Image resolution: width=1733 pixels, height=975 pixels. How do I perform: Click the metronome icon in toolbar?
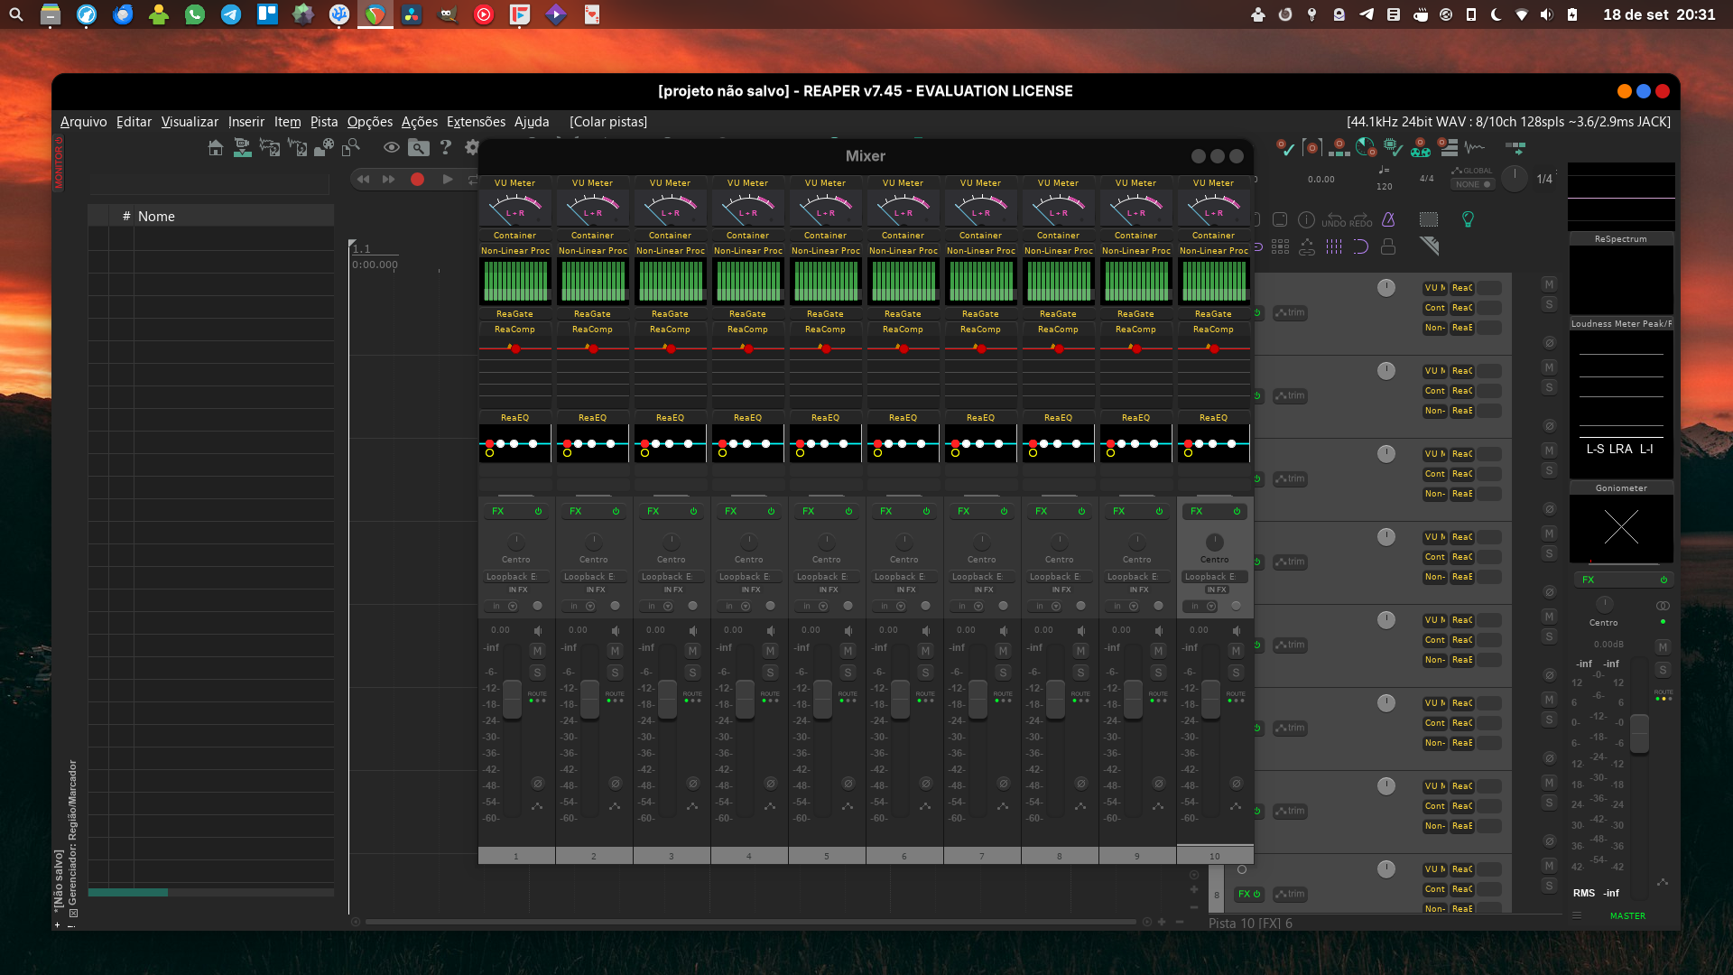tap(1388, 219)
